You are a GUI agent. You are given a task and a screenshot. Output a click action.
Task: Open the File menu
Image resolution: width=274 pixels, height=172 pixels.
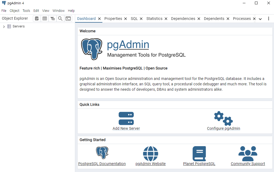[x=4, y=11]
